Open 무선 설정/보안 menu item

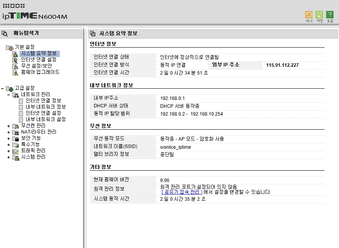[37, 66]
